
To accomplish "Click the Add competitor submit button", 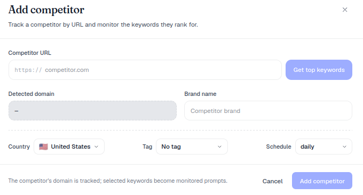I will [x=322, y=181].
